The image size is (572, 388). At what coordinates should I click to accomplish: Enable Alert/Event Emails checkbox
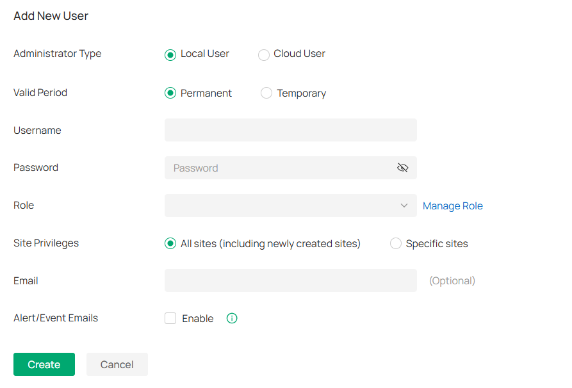(170, 318)
